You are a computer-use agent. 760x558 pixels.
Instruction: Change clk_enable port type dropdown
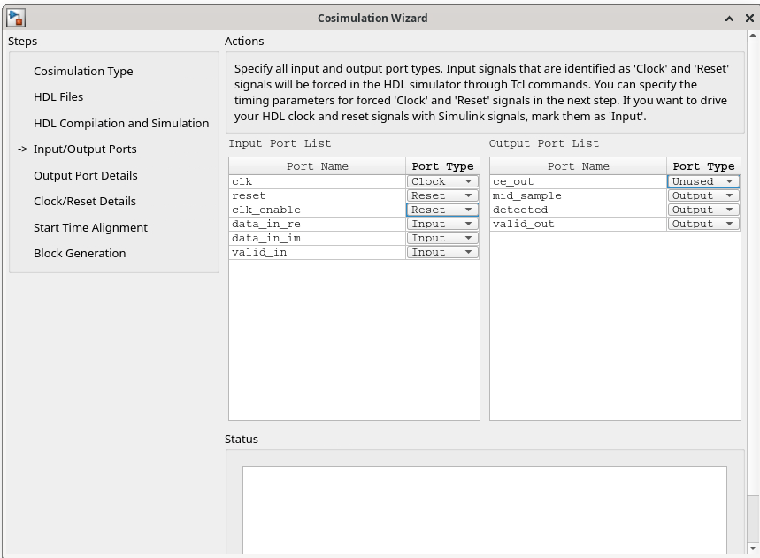tap(441, 210)
